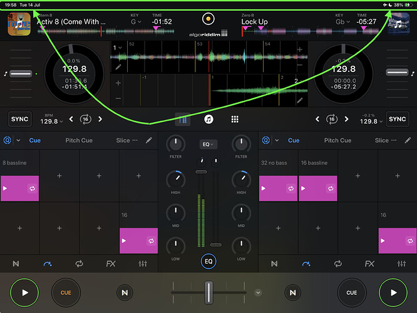Click left deck tempo slider handle

[x=21, y=74]
